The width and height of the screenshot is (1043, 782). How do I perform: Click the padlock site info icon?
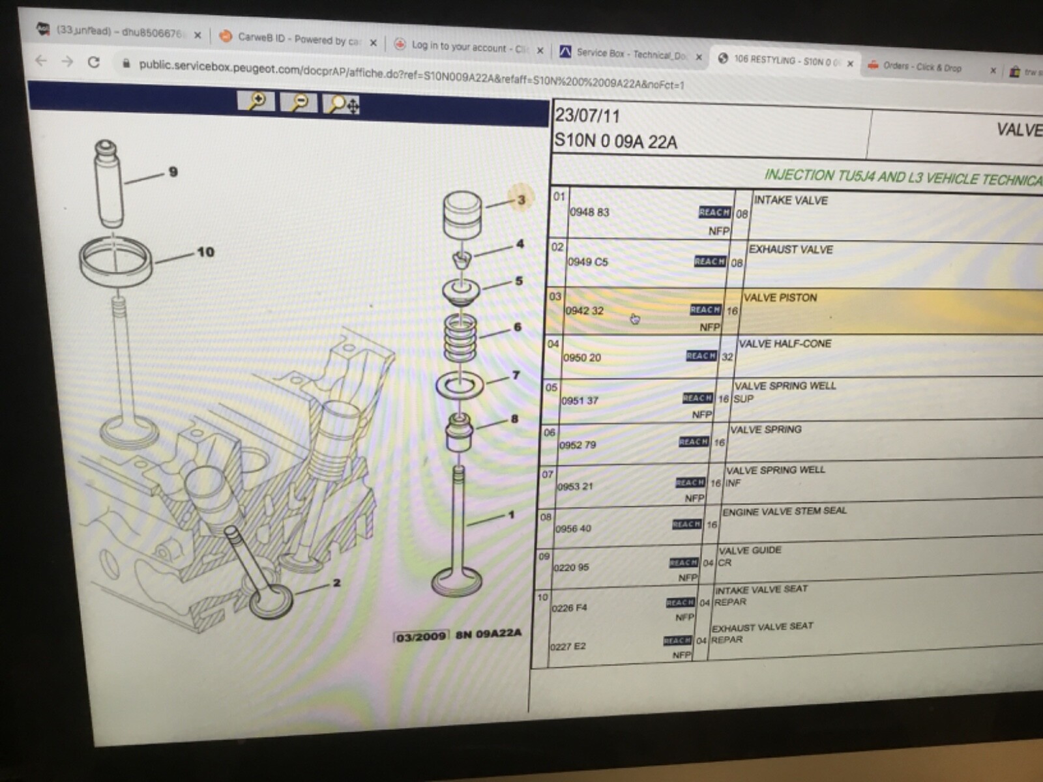126,64
